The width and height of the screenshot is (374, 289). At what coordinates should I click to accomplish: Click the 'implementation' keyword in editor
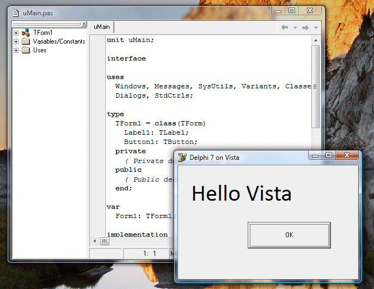137,234
